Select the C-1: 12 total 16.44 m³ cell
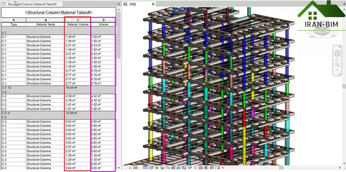Viewport: 346px width, 172px height. click(77, 88)
